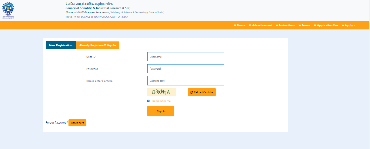Click the captcha image D3XNTA

coord(161,92)
